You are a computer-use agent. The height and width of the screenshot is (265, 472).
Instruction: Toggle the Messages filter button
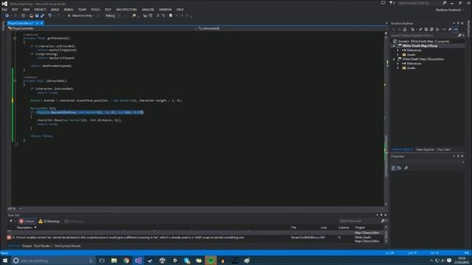pos(74,221)
